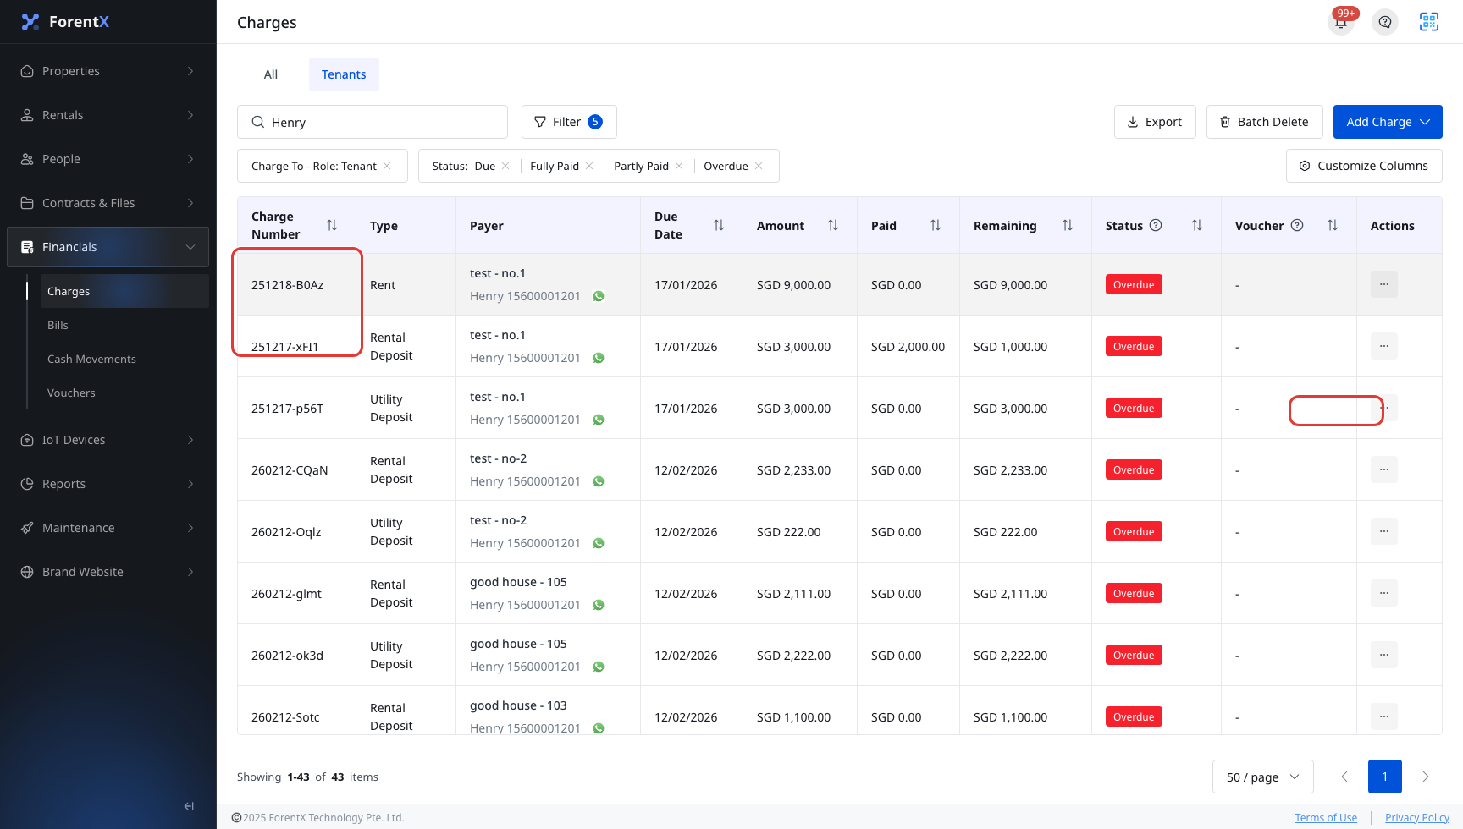This screenshot has width=1463, height=829.
Task: Collapse the sidebar with the bottom arrow icon
Action: 189,806
